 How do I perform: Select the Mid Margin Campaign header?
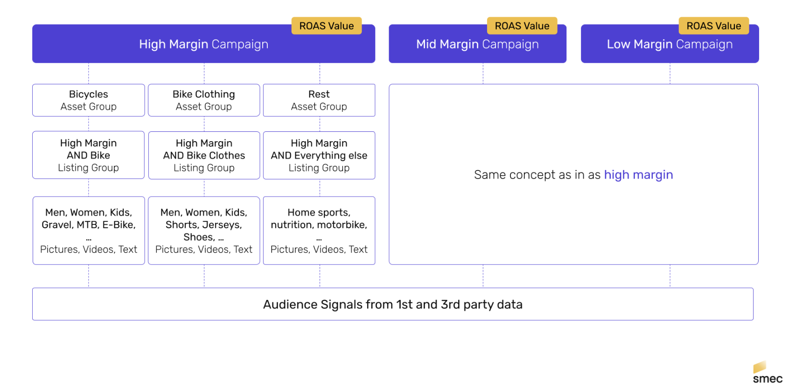coord(477,44)
